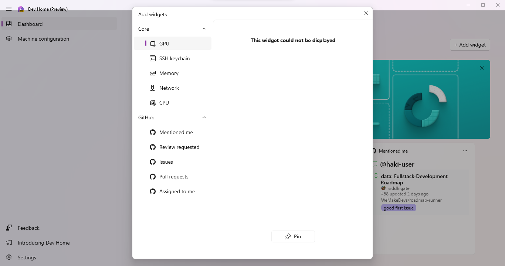Dismiss the teal banner card
Screen dimensions: 505x266
point(482,68)
